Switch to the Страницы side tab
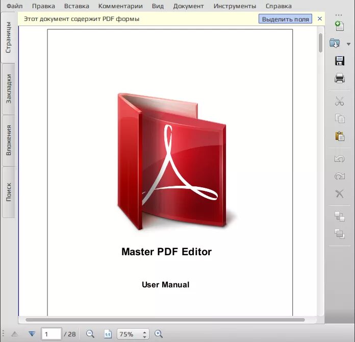Image resolution: width=355 pixels, height=342 pixels. 8,37
